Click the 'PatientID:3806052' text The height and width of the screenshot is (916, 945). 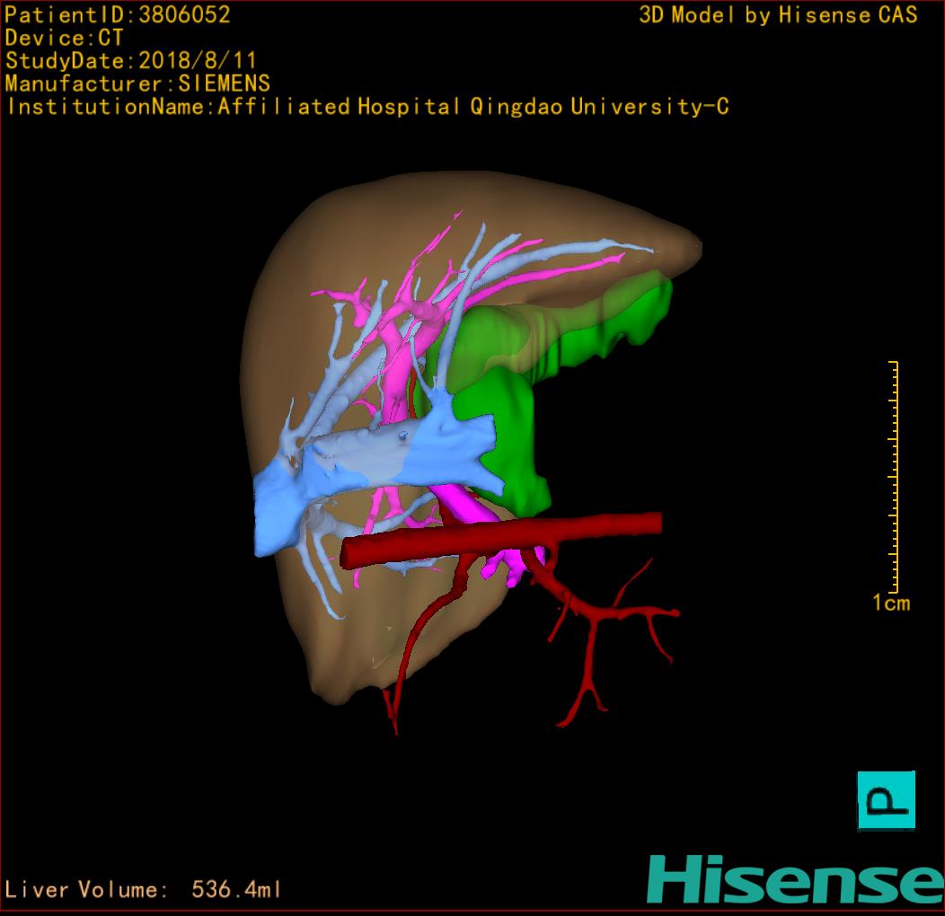pyautogui.click(x=118, y=14)
